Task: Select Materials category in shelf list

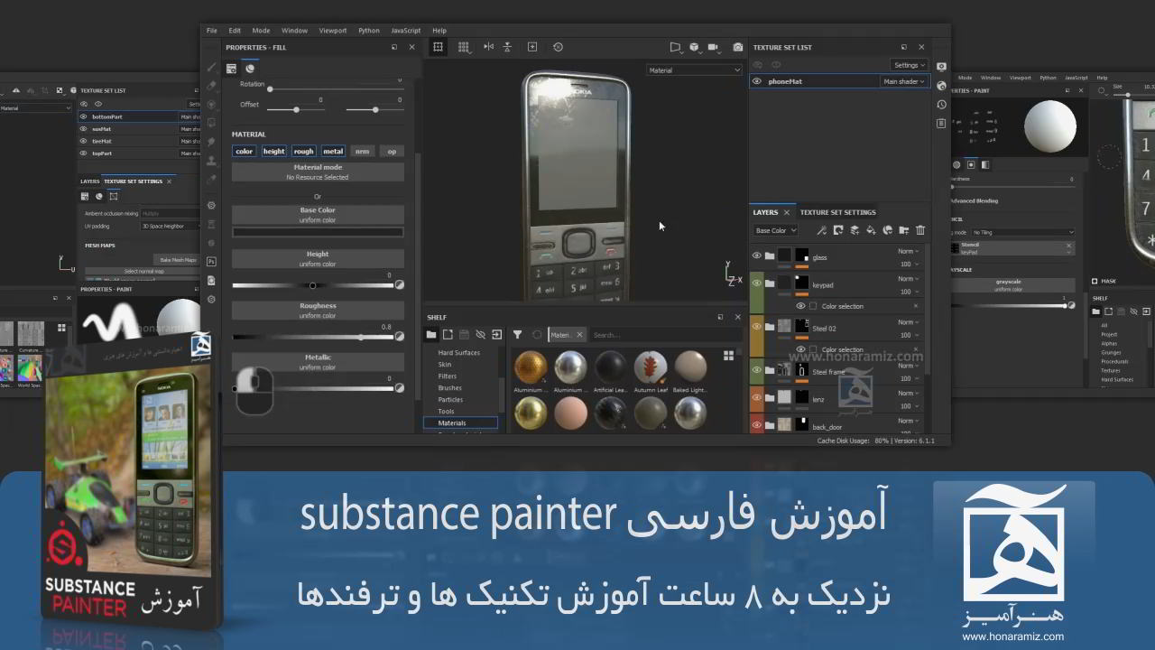Action: pos(460,422)
